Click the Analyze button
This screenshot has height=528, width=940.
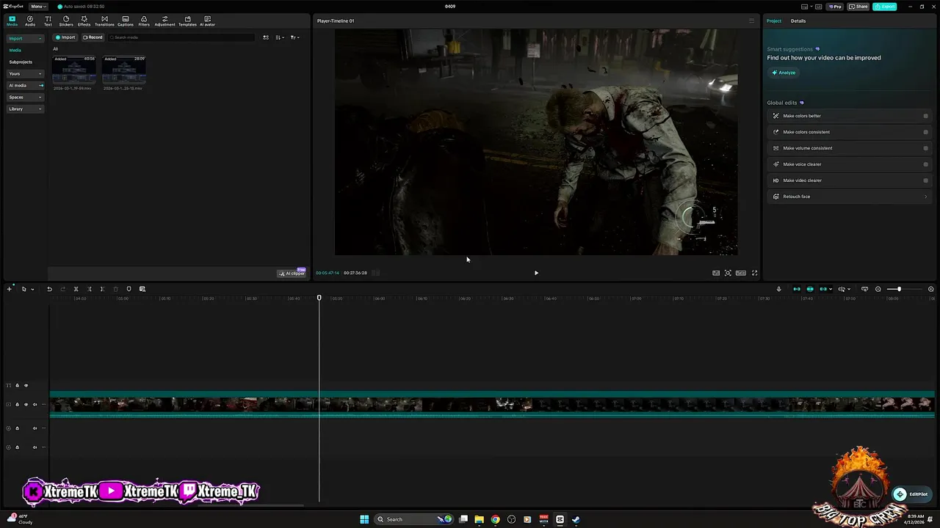784,73
